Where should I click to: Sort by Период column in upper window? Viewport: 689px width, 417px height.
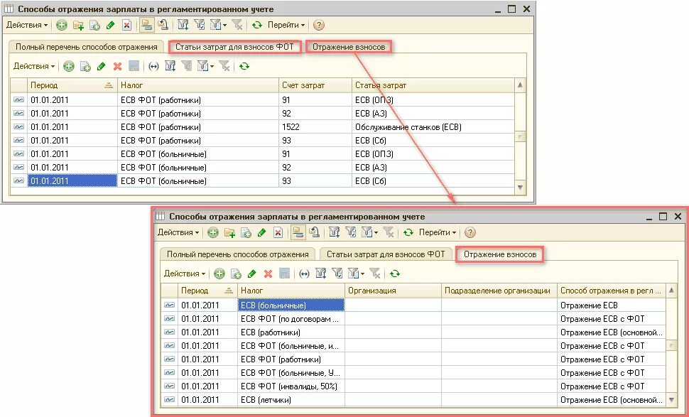[72, 85]
